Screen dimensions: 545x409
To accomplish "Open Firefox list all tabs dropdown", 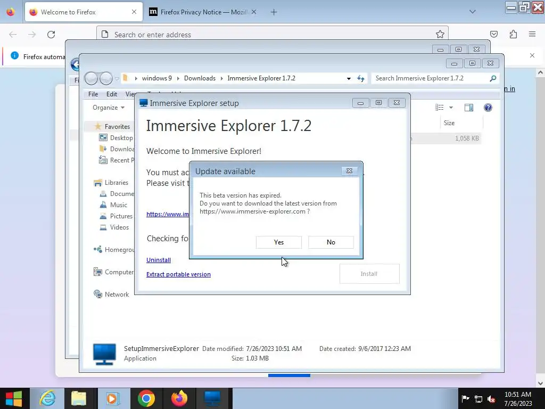I will 473,12.
